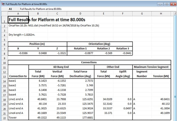
Task: Select the Dry length cell in row 4
Action: point(18,35)
